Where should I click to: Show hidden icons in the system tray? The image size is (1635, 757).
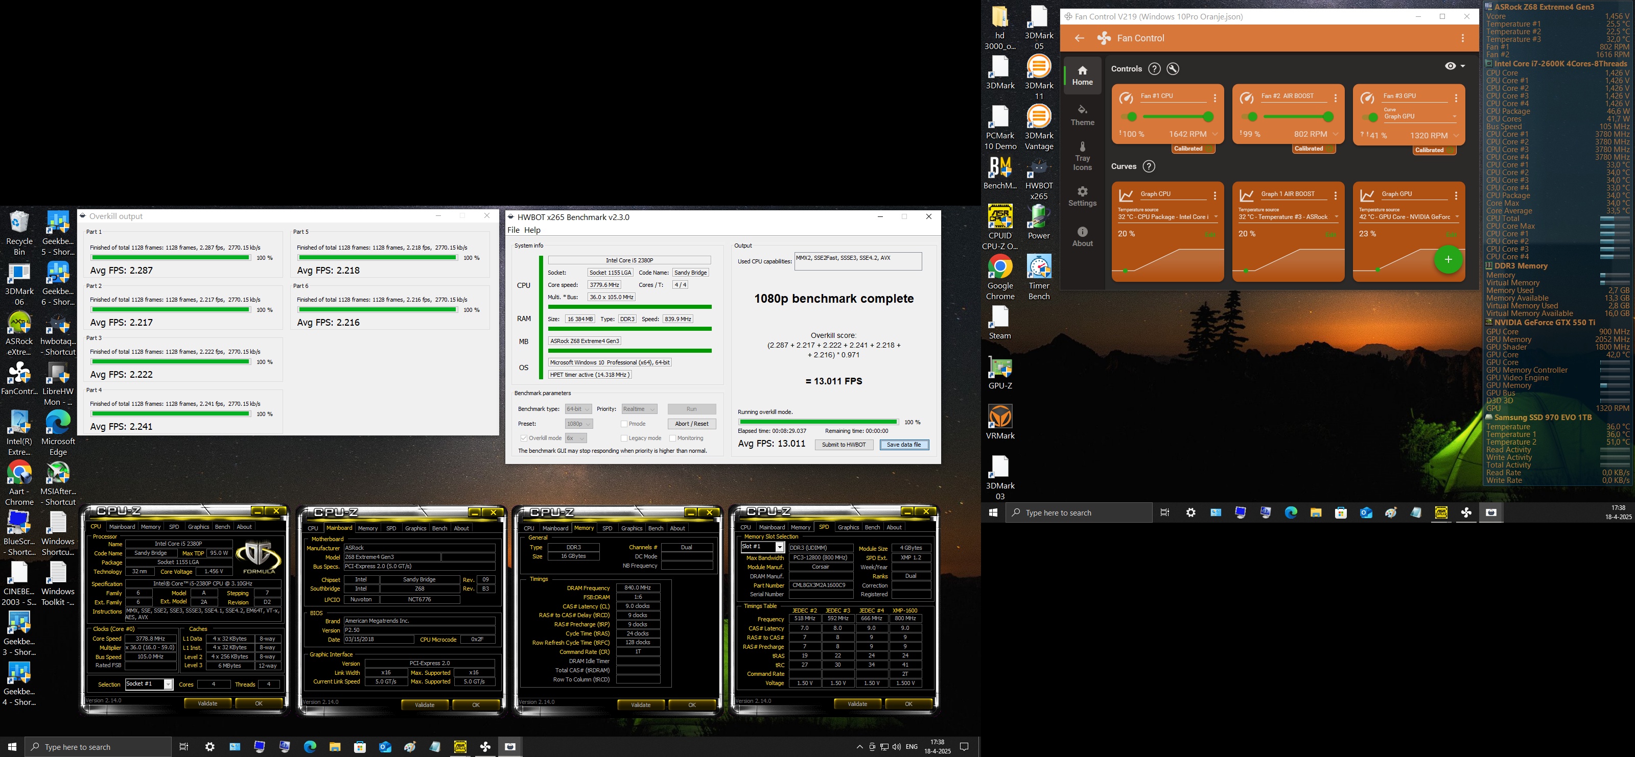point(859,747)
